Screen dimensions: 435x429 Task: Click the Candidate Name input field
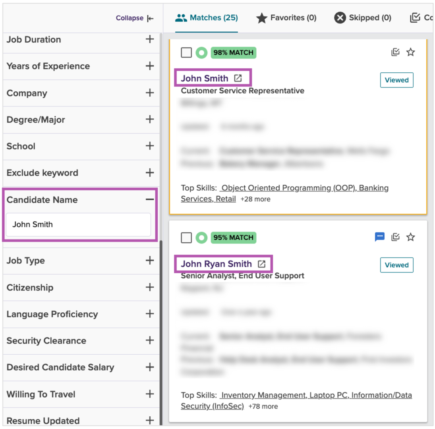click(x=78, y=224)
